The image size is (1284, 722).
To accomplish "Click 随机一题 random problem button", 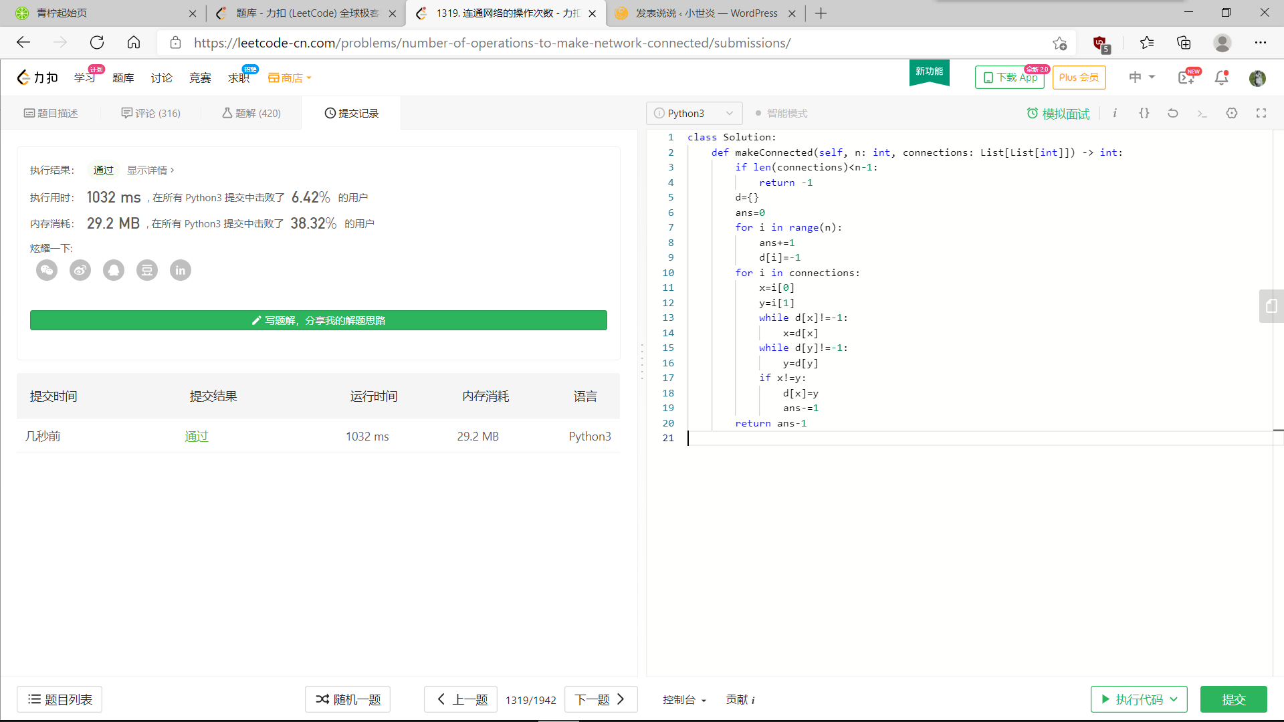I will 348,699.
